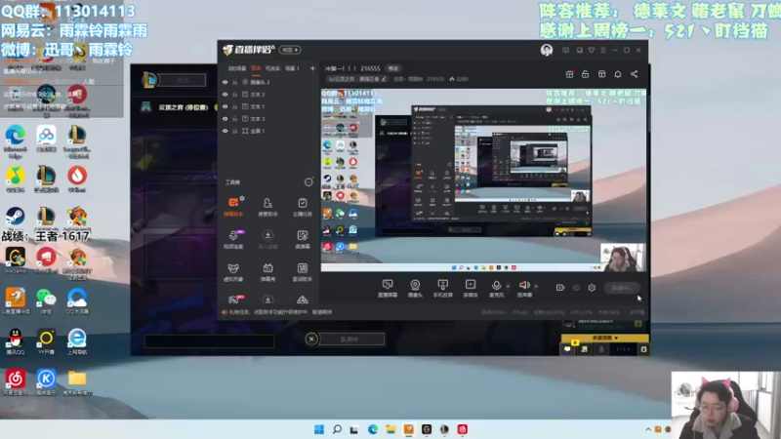Open the notification bell icon above preview

point(618,74)
